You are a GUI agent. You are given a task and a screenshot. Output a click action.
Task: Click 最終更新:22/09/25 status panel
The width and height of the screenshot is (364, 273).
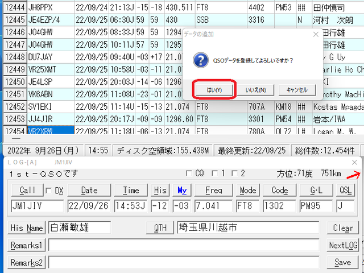tap(251, 151)
